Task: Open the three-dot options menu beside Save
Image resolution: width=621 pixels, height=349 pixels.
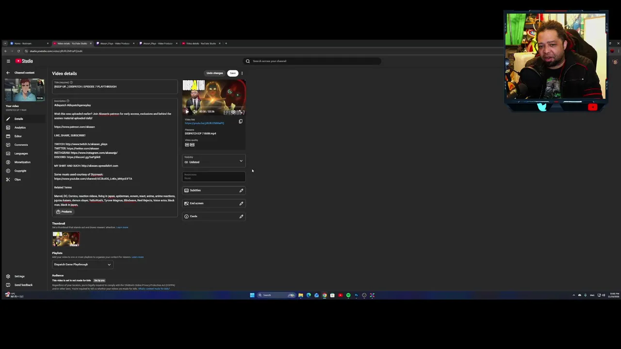Action: click(x=242, y=73)
